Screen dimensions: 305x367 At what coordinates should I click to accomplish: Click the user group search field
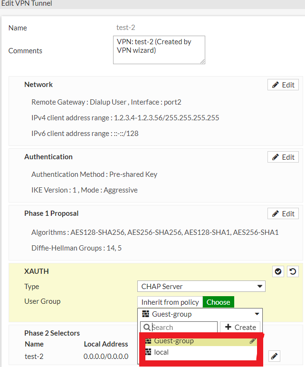[x=183, y=328]
